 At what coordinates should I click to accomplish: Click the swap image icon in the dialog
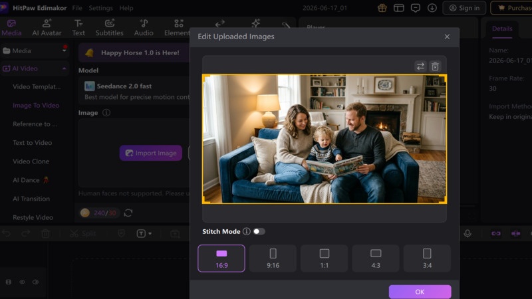coord(420,66)
